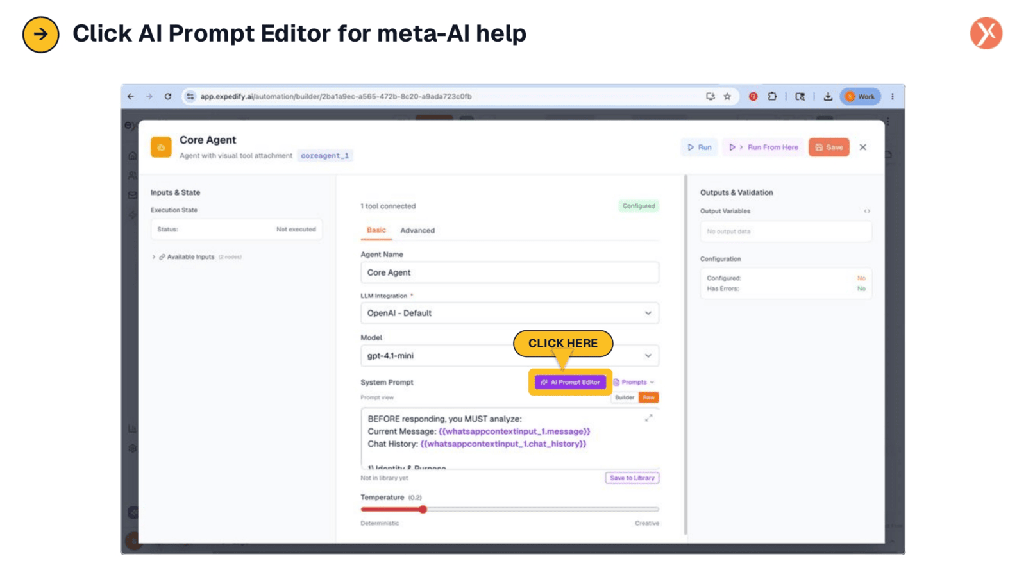Click the Configured status badge

pyautogui.click(x=639, y=206)
